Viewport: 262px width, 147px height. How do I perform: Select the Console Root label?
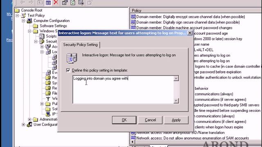(x=32, y=10)
